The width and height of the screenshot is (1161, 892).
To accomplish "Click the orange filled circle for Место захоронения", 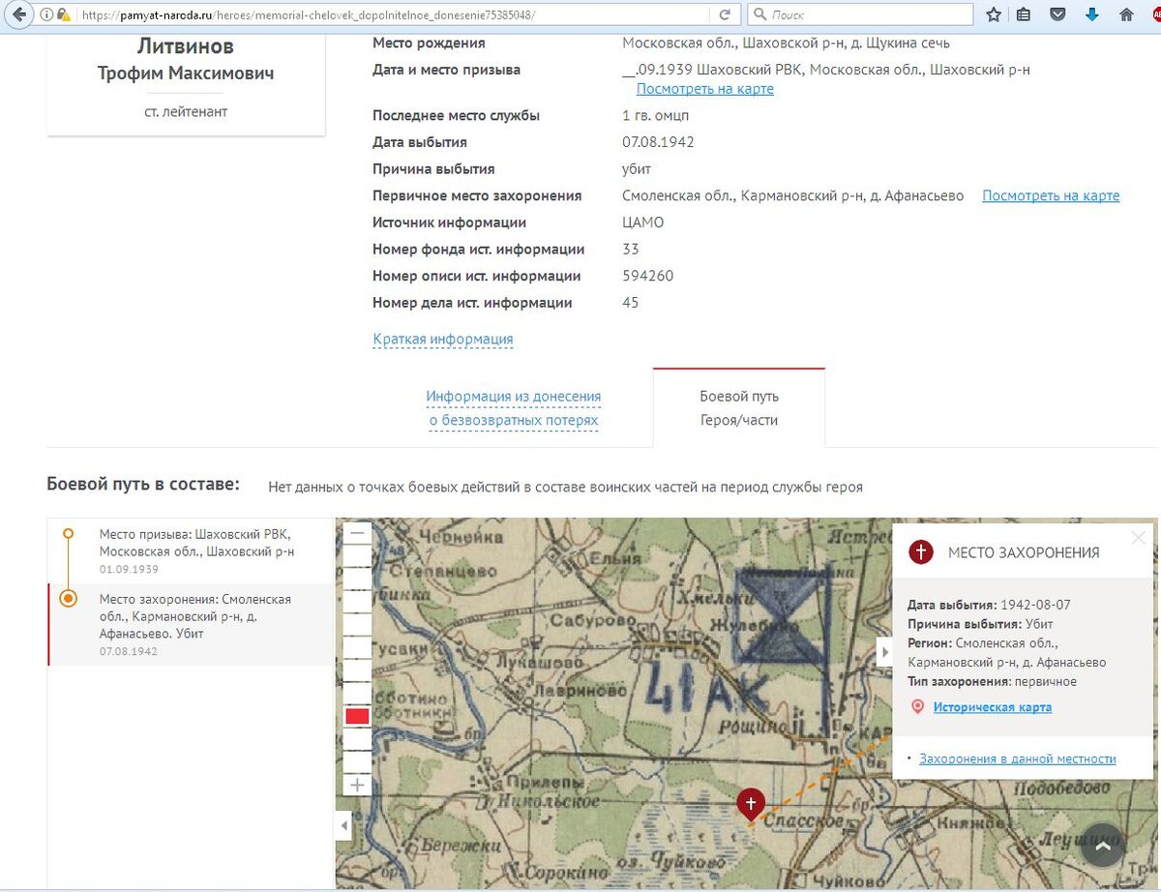I will [x=68, y=599].
